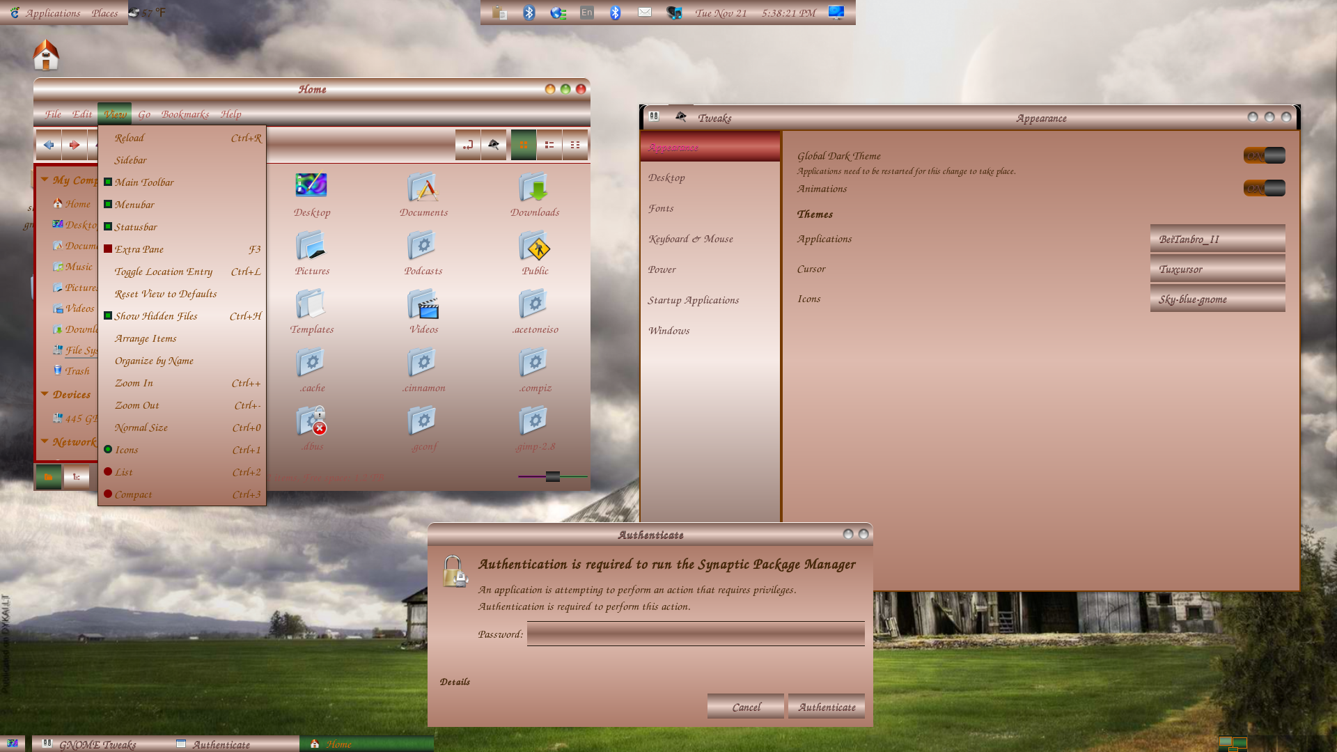Open Applications theme dropdown BelTanbro_II

click(1217, 239)
